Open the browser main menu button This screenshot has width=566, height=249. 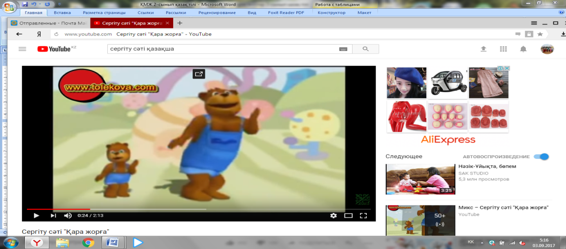(534, 23)
